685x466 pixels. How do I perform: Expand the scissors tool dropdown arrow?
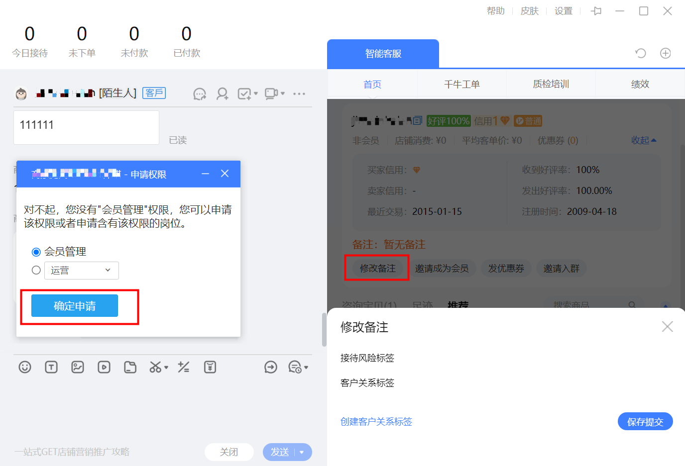point(166,368)
